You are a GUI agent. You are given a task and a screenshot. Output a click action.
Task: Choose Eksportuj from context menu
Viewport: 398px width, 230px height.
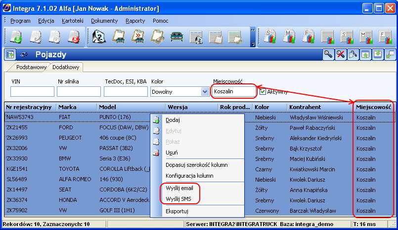coord(197,211)
